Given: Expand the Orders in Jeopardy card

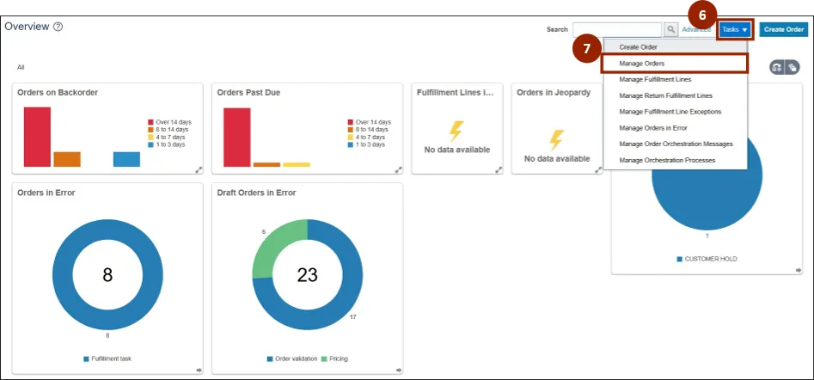Looking at the screenshot, I should (598, 169).
